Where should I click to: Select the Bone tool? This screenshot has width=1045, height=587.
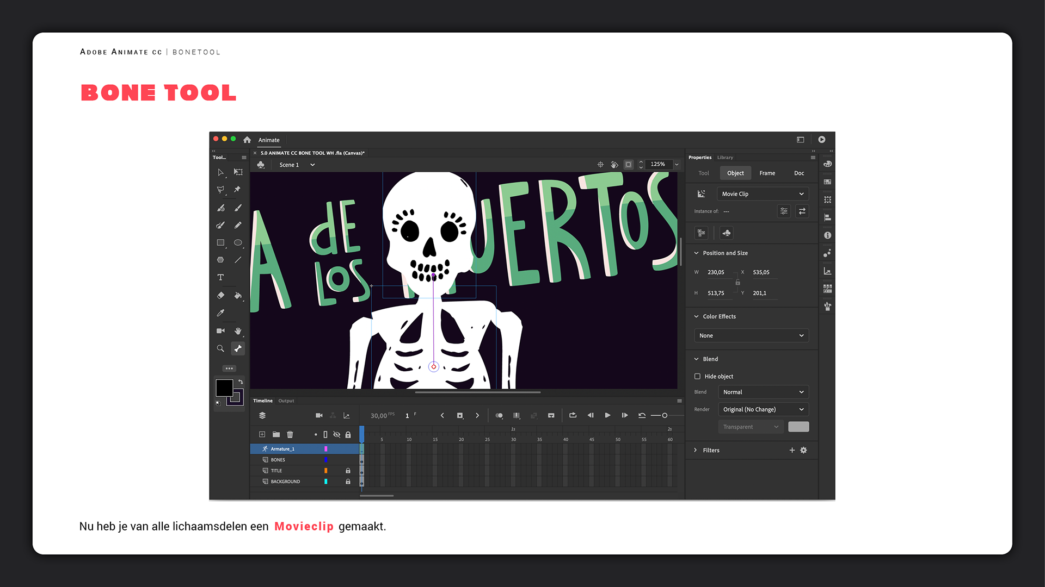point(238,348)
